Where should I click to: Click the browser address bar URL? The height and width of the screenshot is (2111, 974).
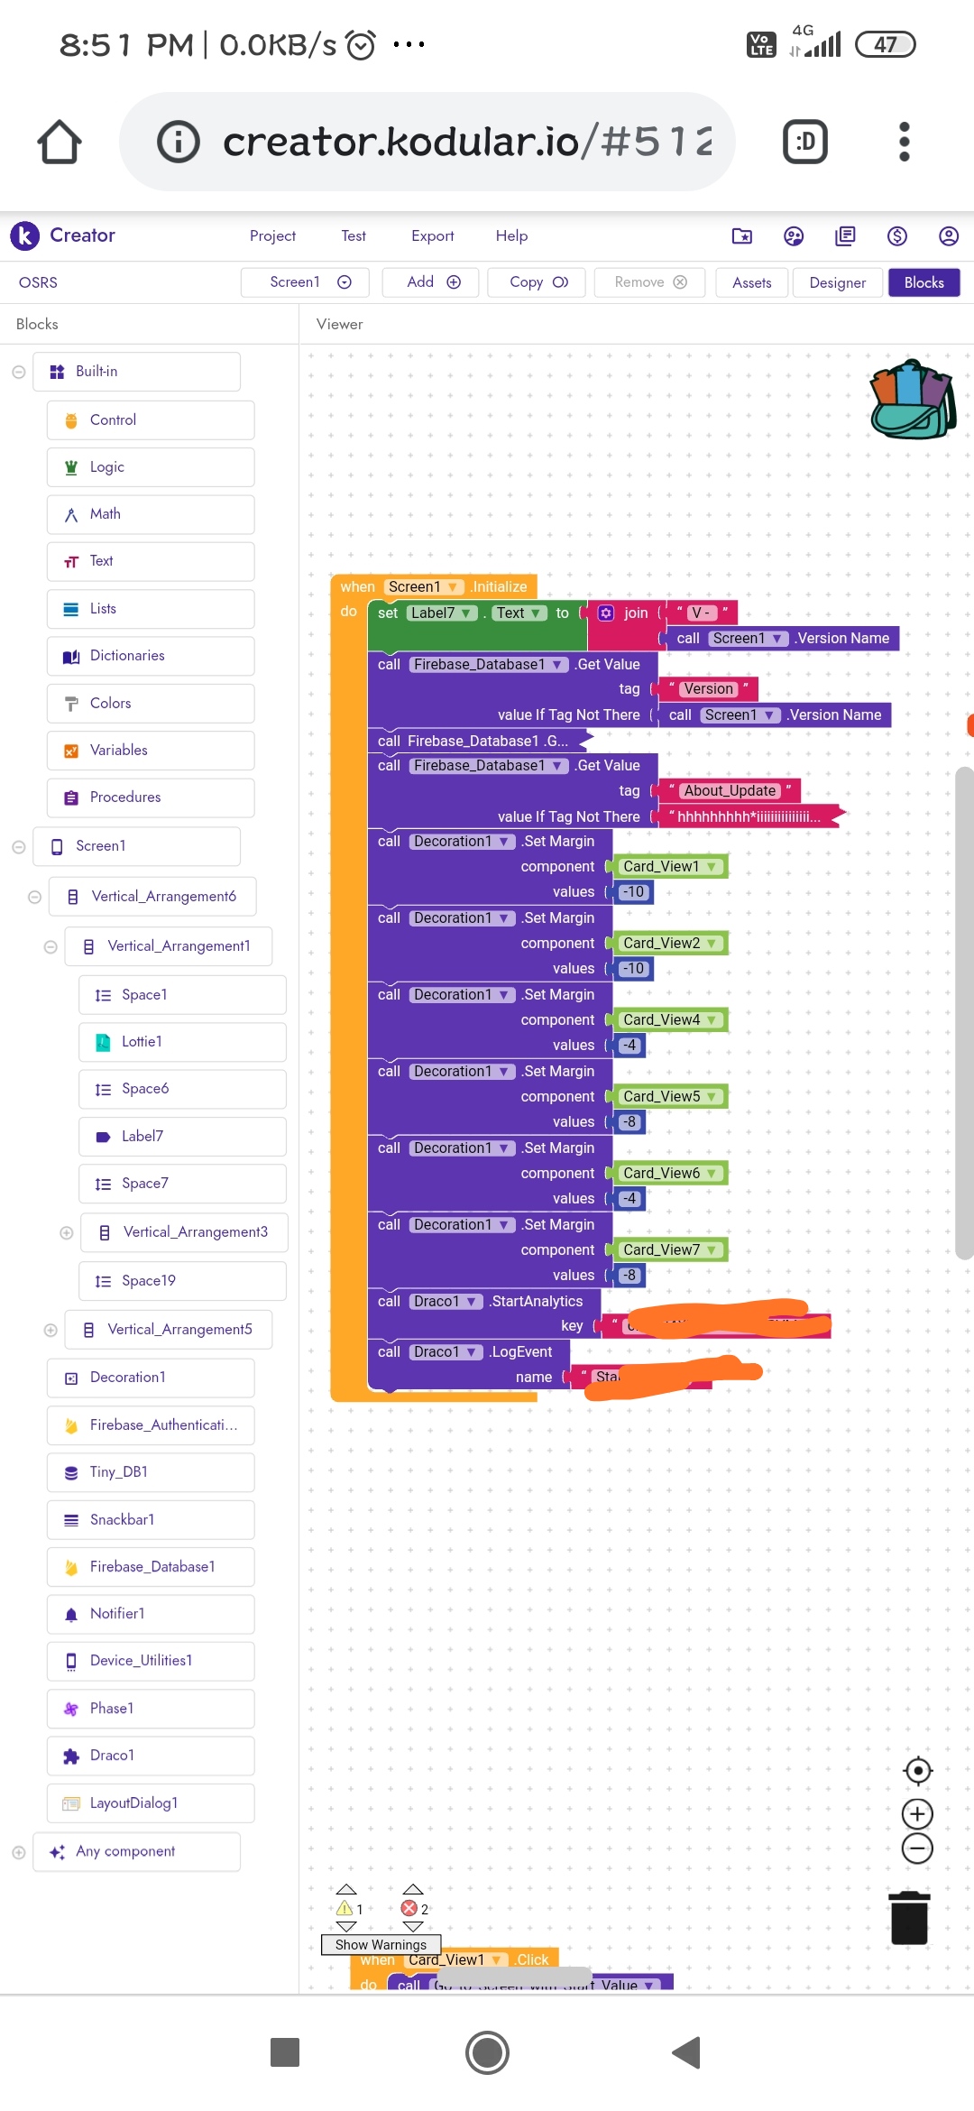point(467,142)
